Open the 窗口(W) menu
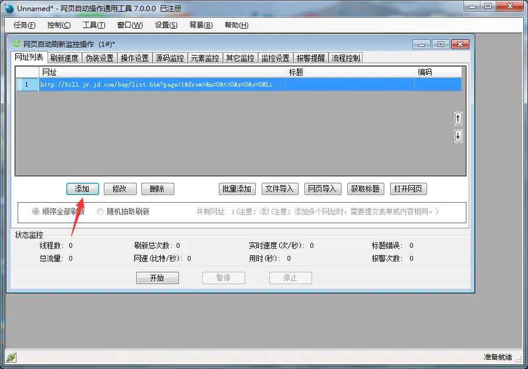Viewport: 528px width, 369px height. [x=130, y=25]
